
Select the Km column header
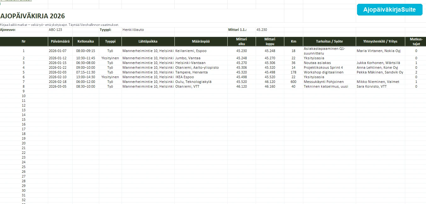click(x=293, y=41)
